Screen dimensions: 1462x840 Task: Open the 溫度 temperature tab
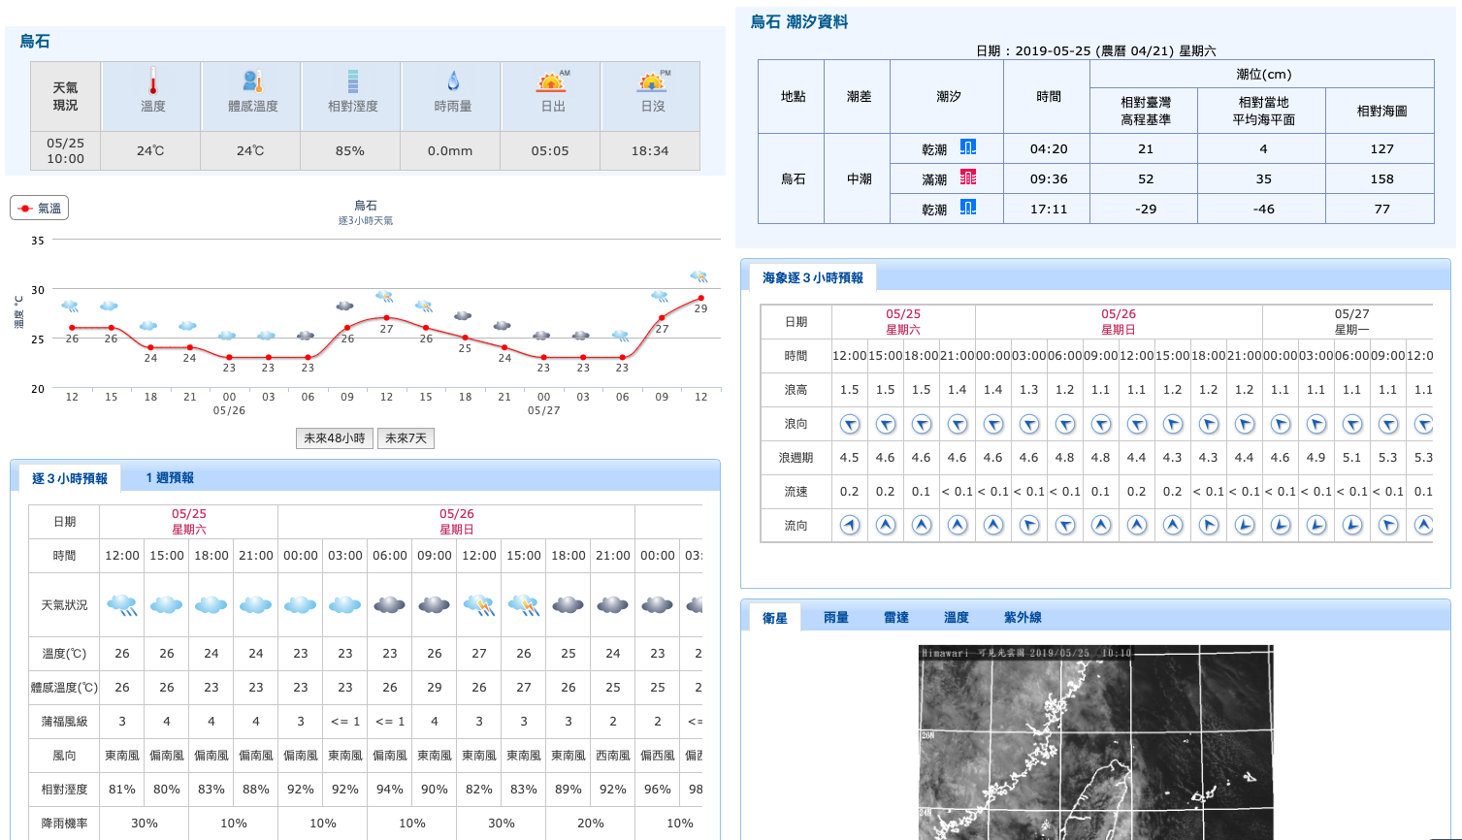[x=957, y=618]
